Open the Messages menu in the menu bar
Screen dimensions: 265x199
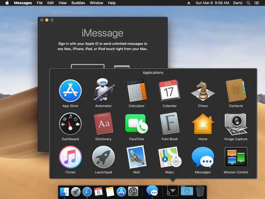[23, 3]
